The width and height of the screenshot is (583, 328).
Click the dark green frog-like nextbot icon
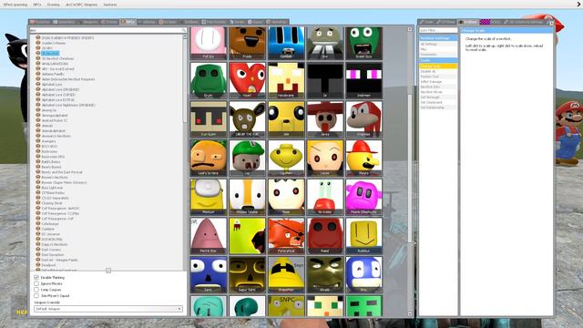coord(209,80)
